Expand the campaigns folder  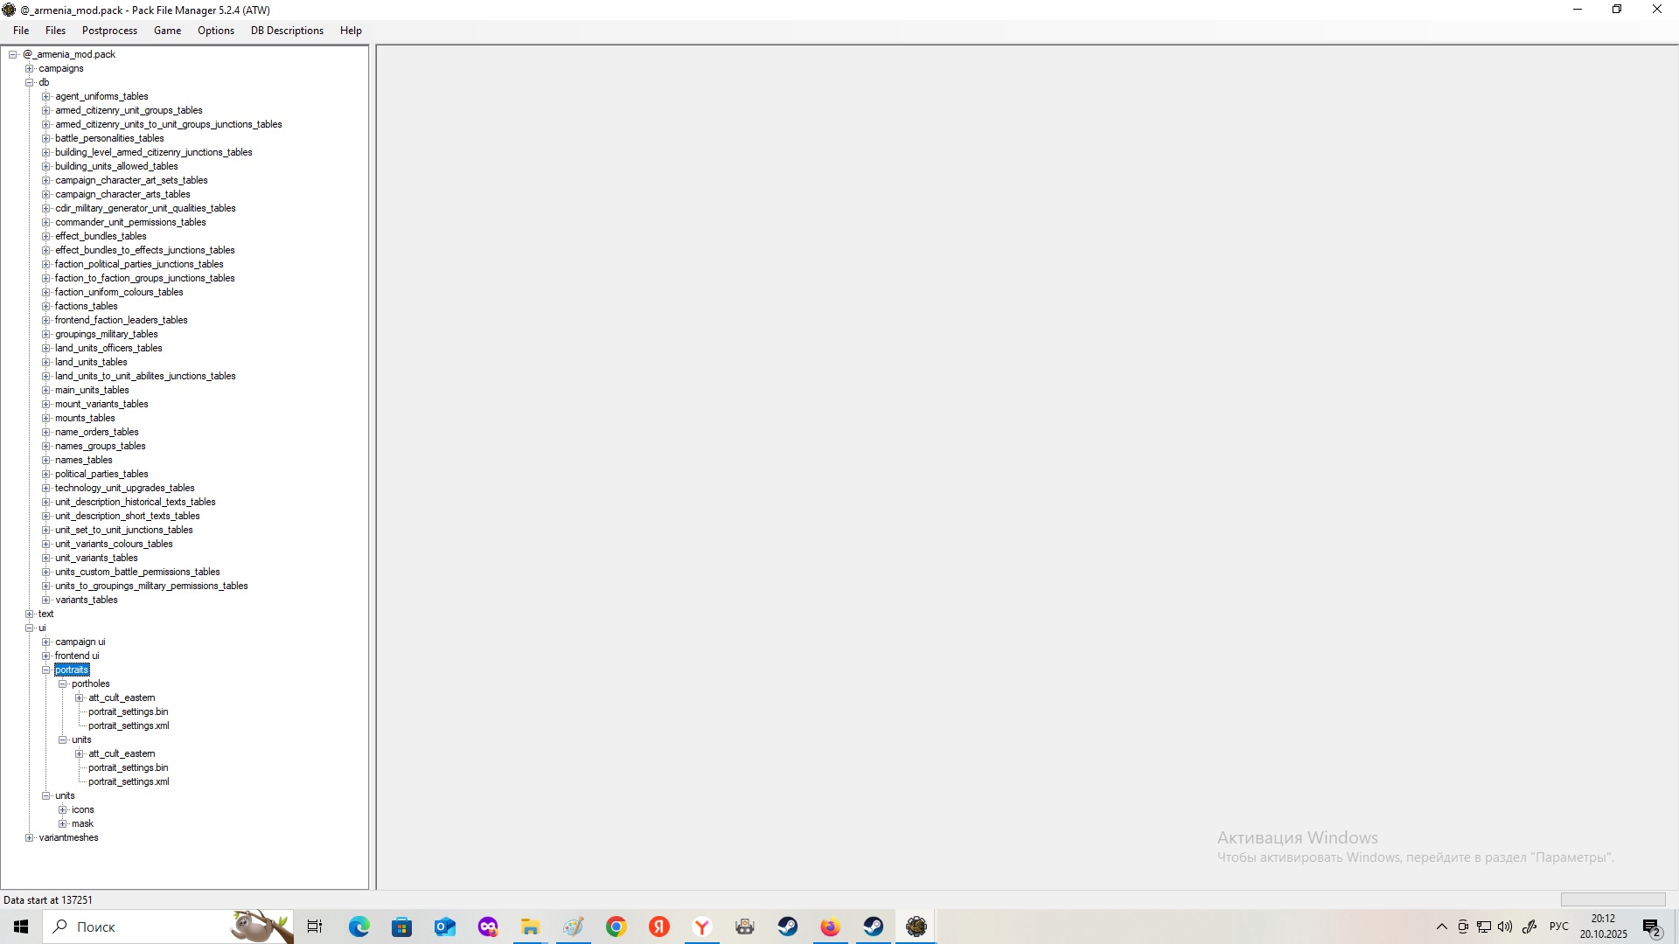(30, 68)
